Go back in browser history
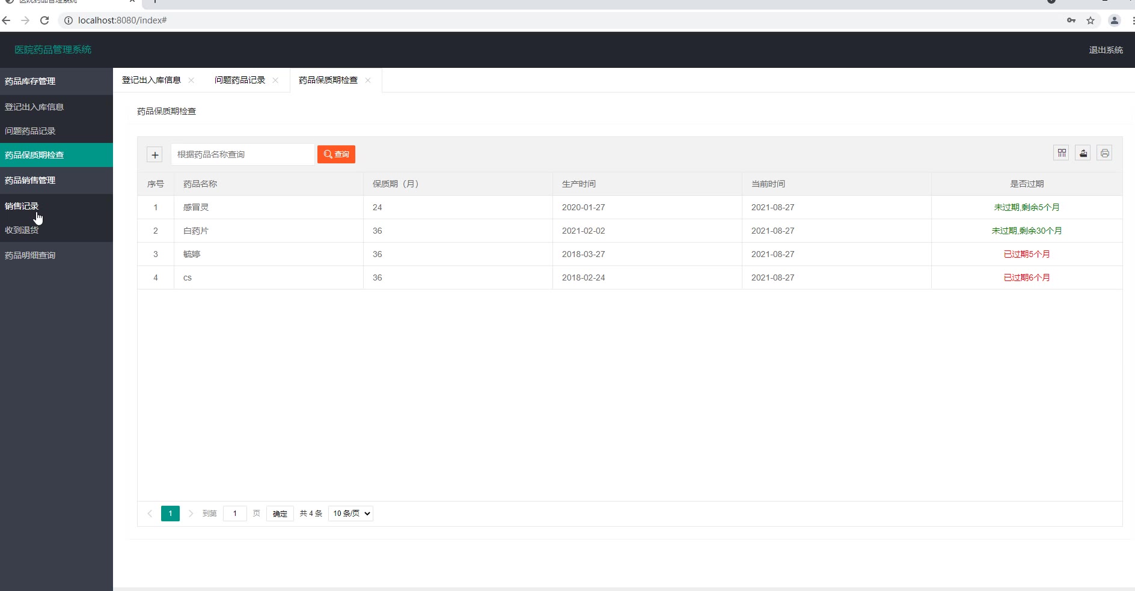Viewport: 1135px width, 591px height. [7, 20]
